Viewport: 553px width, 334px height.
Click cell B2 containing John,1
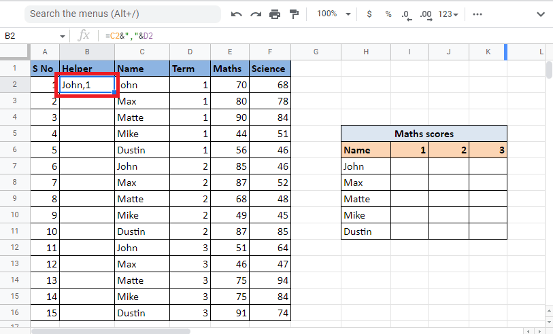pyautogui.click(x=87, y=85)
